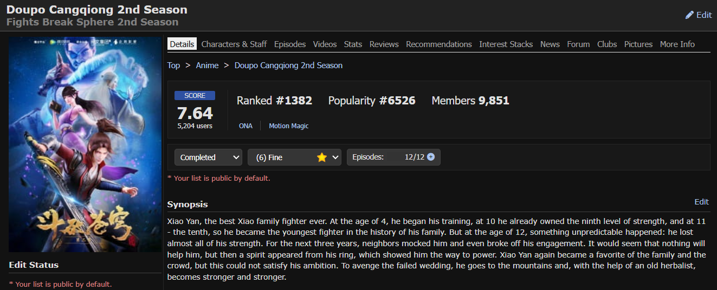Image resolution: width=717 pixels, height=290 pixels.
Task: Click the Top breadcrumb link
Action: [173, 65]
